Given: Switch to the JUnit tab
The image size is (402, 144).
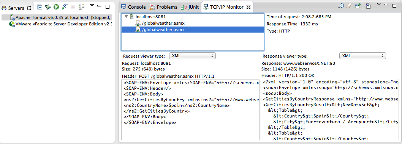Looking at the screenshot, I should coord(190,7).
